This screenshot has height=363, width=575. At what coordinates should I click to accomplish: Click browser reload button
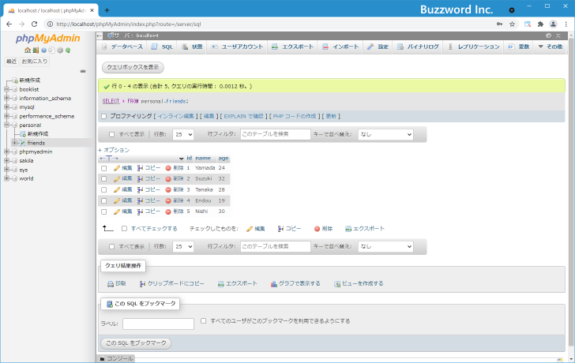coord(35,24)
